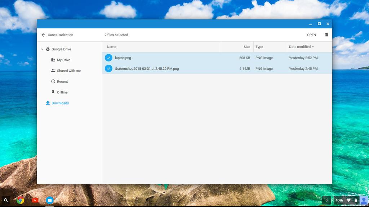
Task: Minimize the Files window
Action: (x=311, y=24)
